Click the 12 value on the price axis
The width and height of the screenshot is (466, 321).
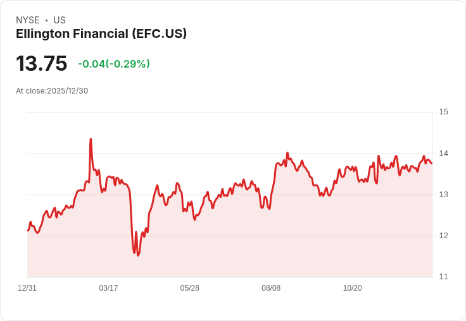coord(443,236)
